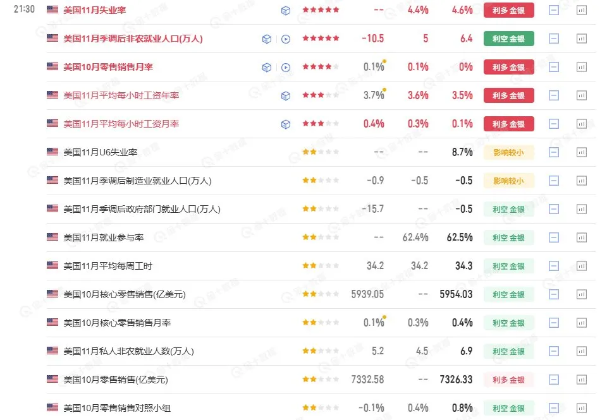Screen dimensions: 607x420
Task: Open the 美国10月核心零售销售(亿美元) indicator link
Action: point(125,294)
